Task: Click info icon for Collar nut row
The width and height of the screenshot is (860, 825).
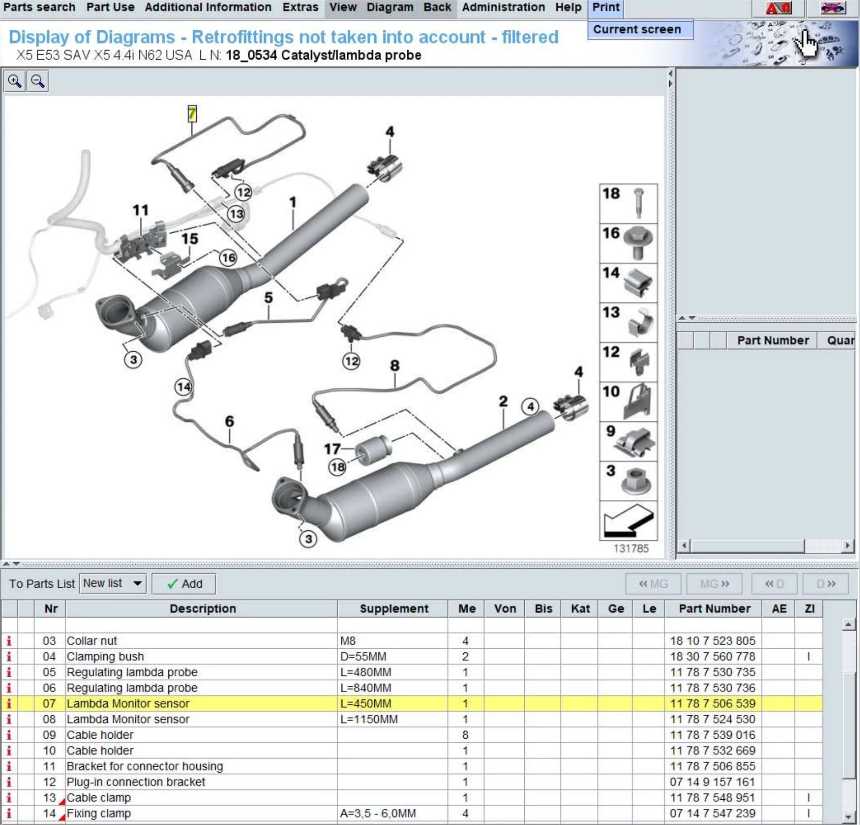Action: tap(9, 640)
